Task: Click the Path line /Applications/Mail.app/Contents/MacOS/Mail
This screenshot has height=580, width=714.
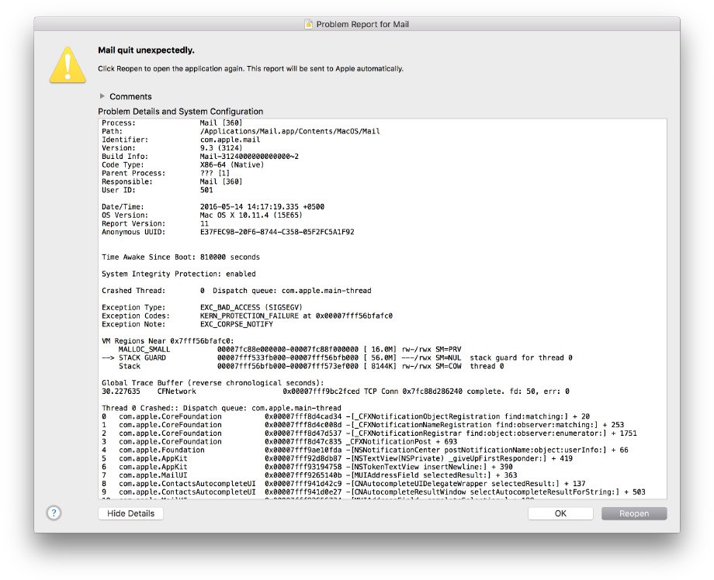Action: [241, 132]
